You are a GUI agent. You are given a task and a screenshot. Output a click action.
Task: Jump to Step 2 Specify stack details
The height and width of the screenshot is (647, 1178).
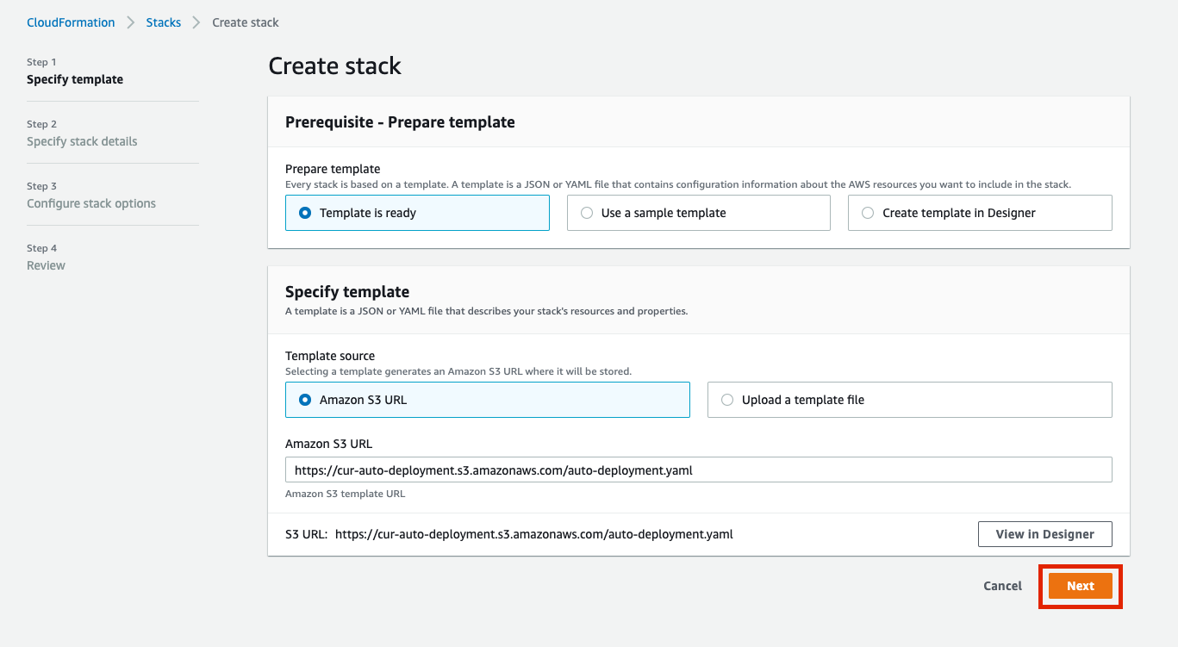tap(82, 141)
